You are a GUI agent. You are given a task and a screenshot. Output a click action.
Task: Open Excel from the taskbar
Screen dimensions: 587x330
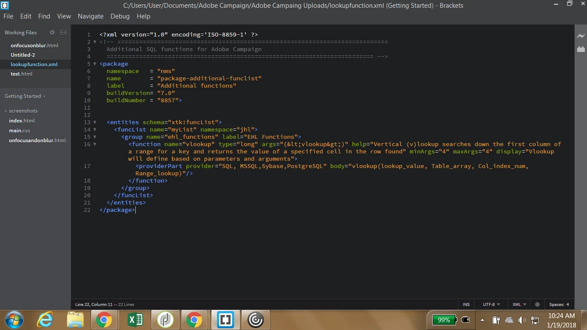[136, 320]
